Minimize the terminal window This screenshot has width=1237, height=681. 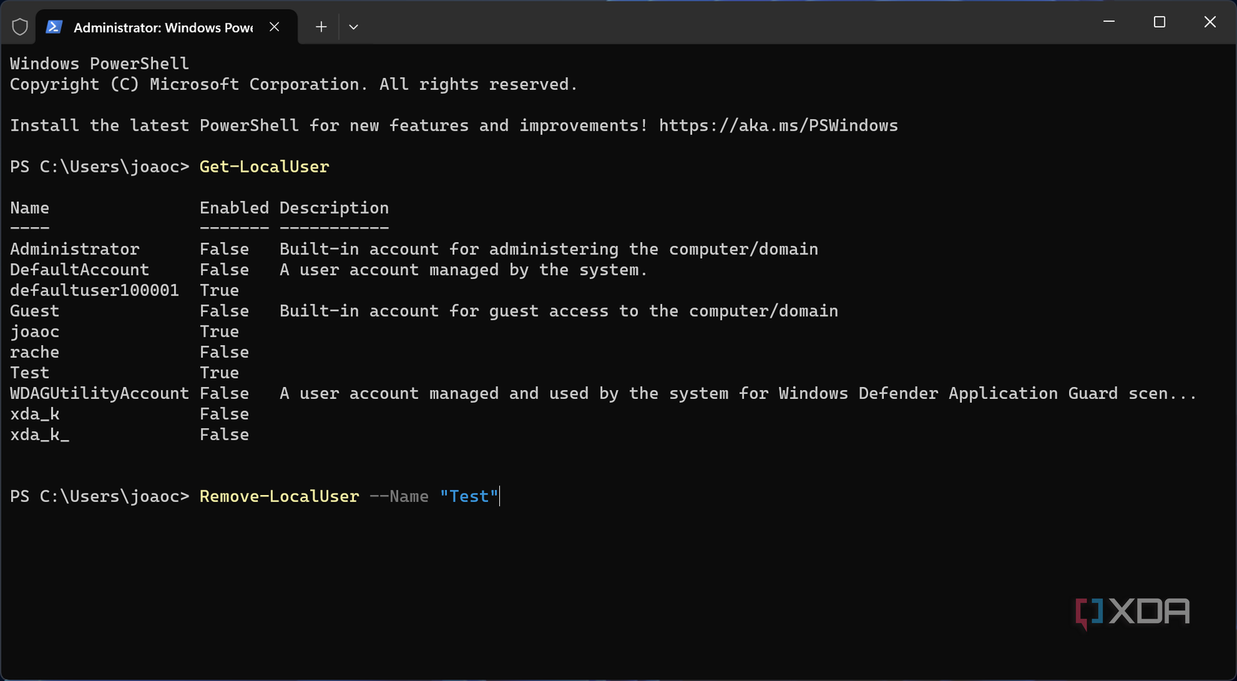pyautogui.click(x=1109, y=22)
